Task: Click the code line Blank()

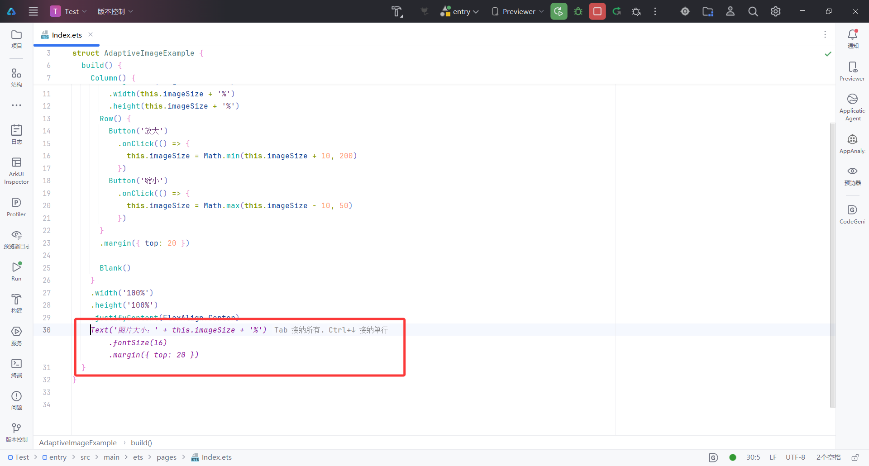Action: pos(115,268)
